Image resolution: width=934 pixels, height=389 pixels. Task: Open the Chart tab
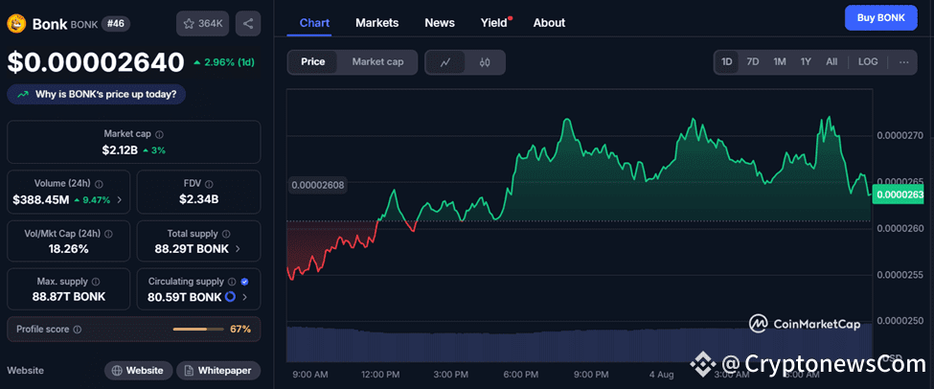tap(314, 23)
